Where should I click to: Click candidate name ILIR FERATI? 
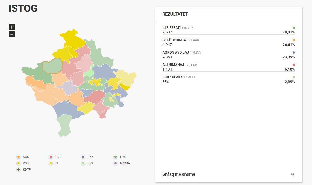coord(172,28)
